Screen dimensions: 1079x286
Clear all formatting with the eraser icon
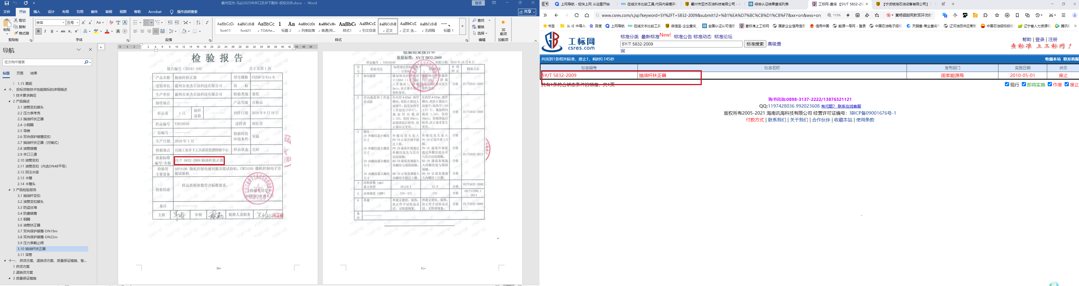click(x=111, y=22)
